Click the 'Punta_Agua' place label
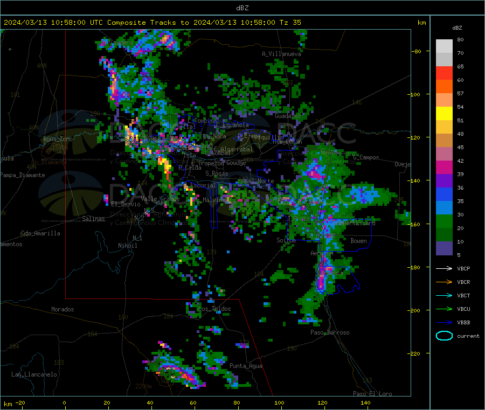This screenshot has width=485, height=410. coord(246,366)
